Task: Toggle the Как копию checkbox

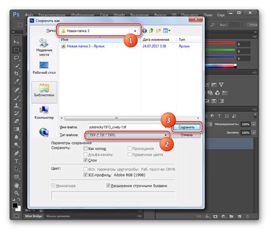Action: (86, 148)
